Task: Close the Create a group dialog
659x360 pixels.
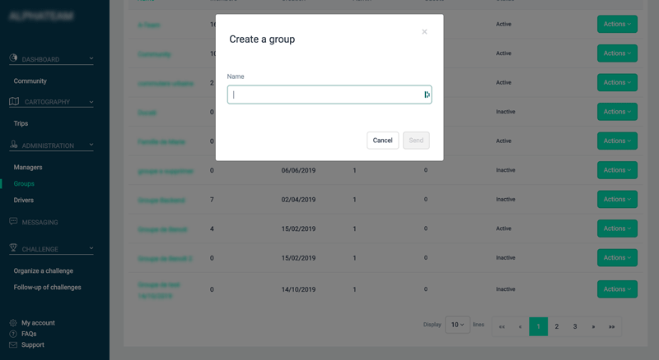Action: click(x=424, y=32)
